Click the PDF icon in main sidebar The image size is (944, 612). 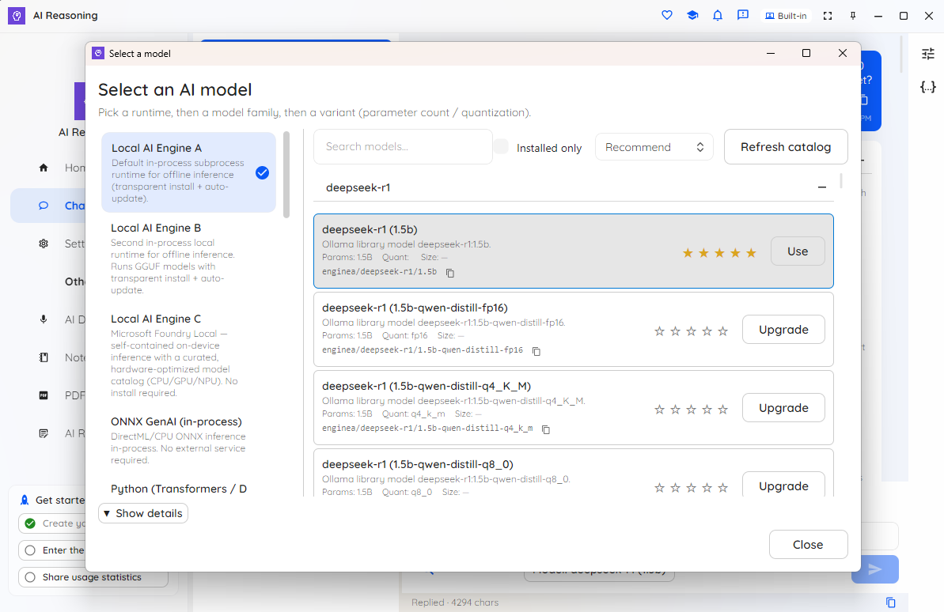click(44, 395)
